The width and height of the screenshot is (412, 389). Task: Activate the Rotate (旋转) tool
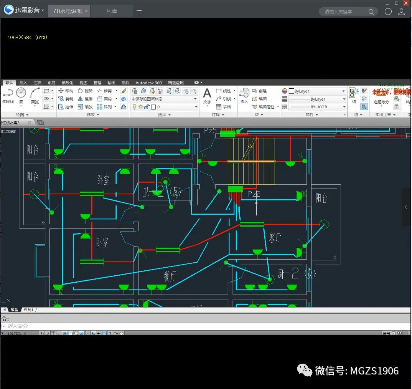point(85,91)
